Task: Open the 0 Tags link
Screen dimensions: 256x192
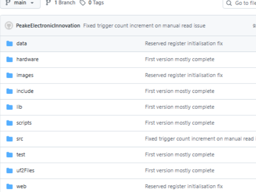Action: [92, 3]
